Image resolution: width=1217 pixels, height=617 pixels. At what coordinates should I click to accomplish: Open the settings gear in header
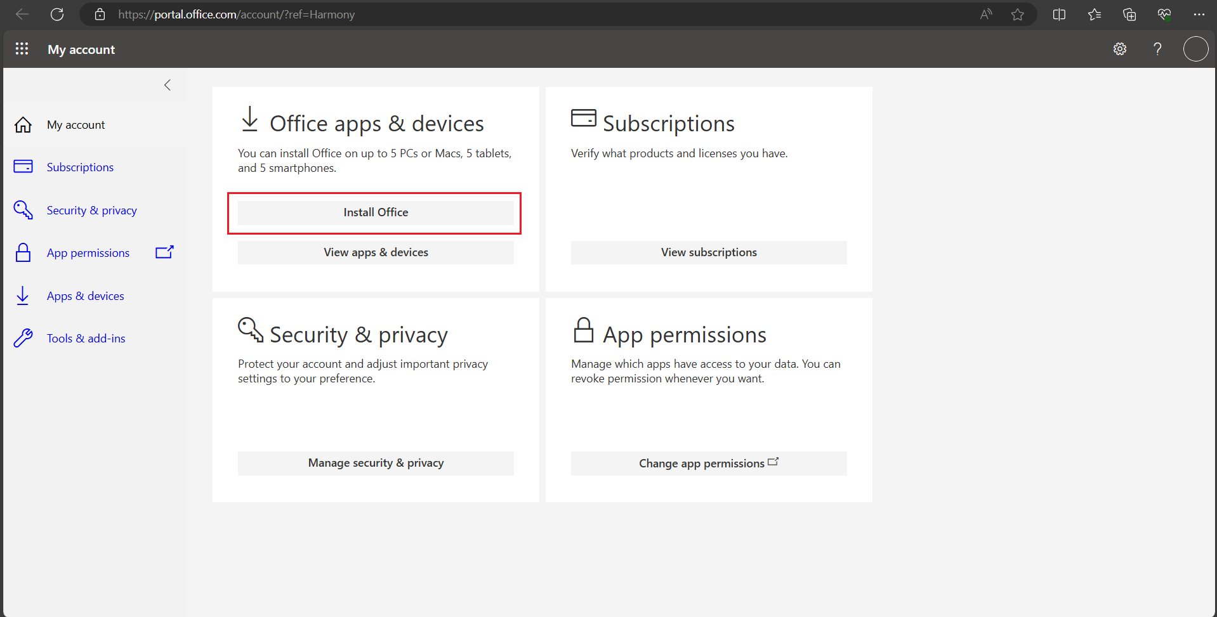[1120, 49]
